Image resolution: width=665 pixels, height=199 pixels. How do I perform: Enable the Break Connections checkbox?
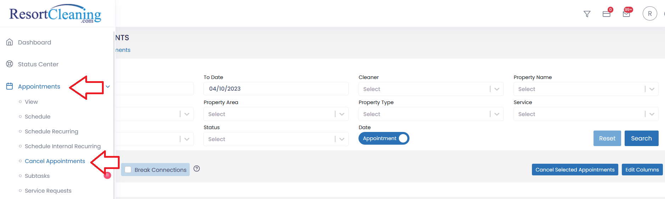pos(128,170)
